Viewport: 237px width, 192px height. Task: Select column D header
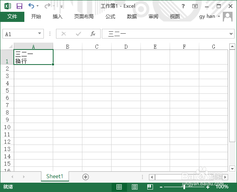[x=126, y=47]
